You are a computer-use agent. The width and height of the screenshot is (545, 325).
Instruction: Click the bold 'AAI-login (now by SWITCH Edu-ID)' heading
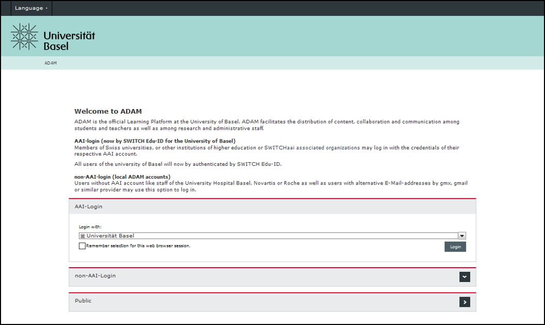[155, 141]
